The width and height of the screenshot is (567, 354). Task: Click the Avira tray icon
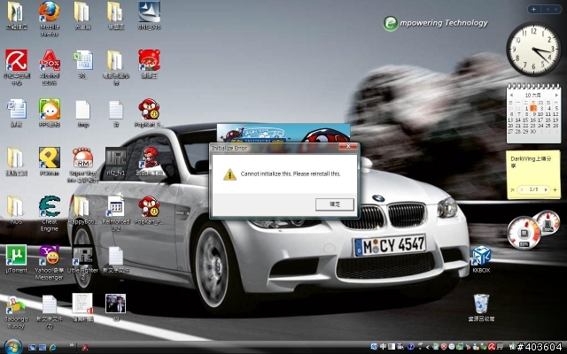coord(492,347)
